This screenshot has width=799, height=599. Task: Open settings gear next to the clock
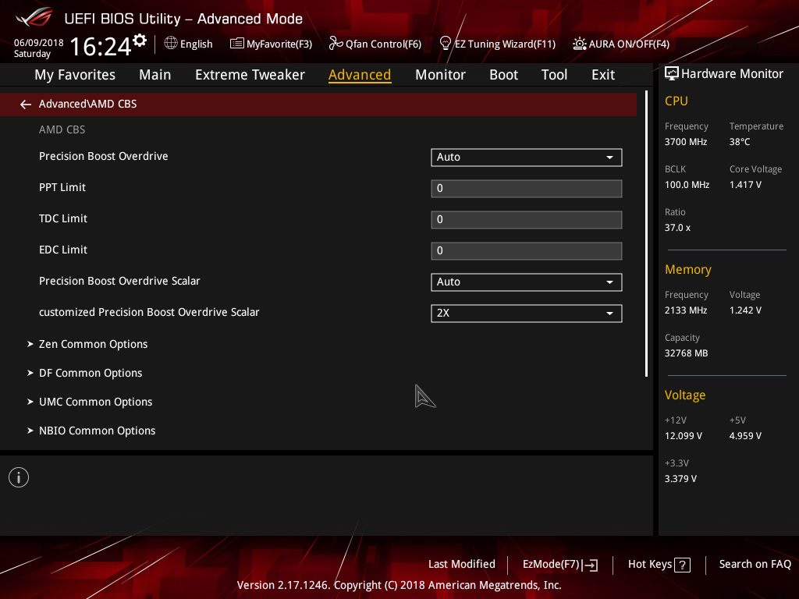point(140,41)
